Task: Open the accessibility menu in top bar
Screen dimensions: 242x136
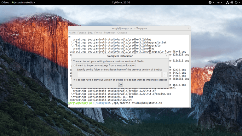Action: point(211,3)
